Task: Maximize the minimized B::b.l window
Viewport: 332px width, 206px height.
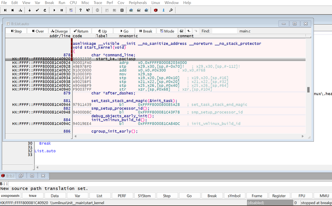Action: (x=32, y=176)
